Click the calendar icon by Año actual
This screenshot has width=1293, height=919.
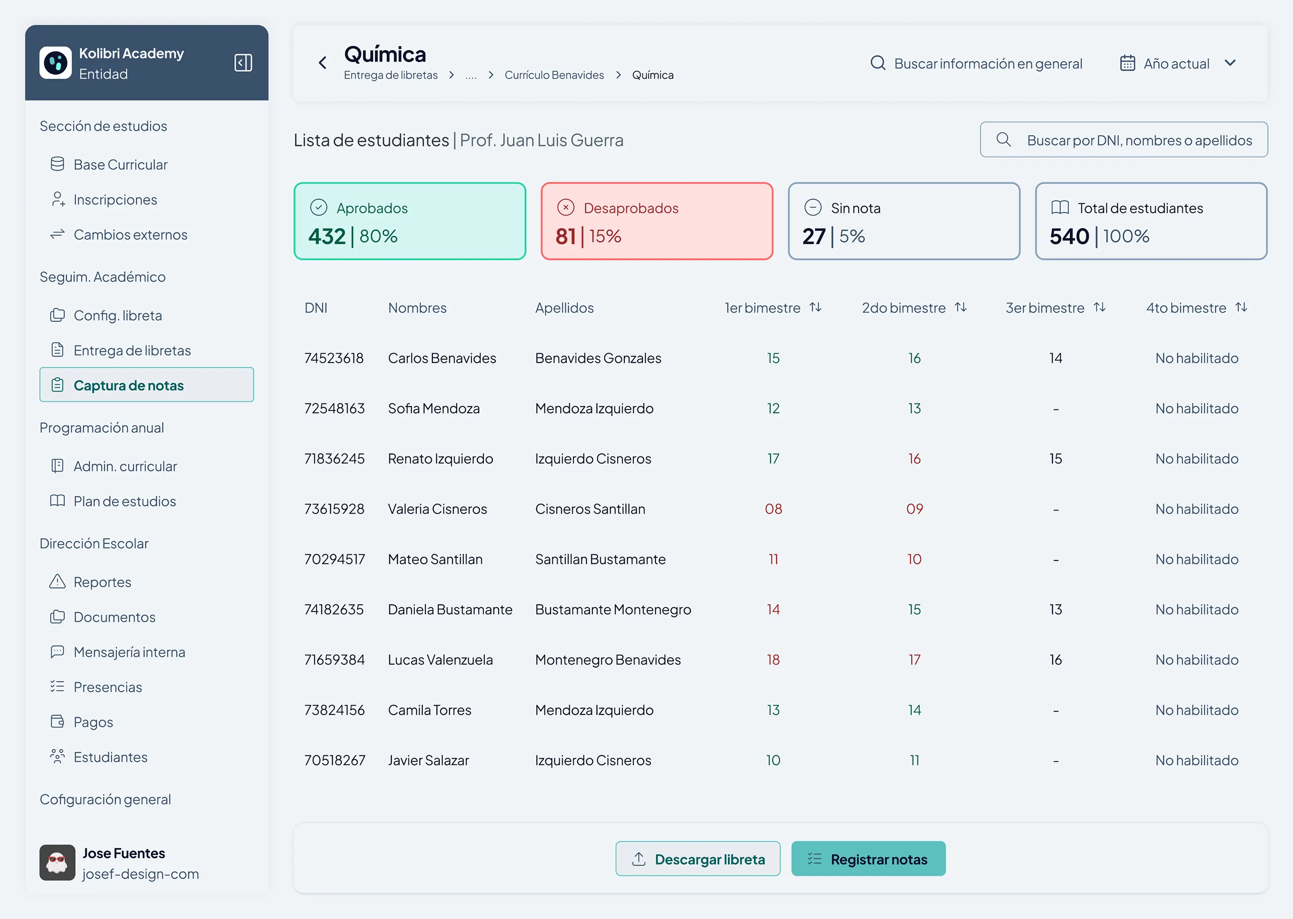click(1127, 63)
